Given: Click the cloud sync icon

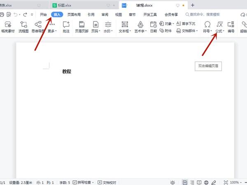Looking at the screenshot, I should (x=243, y=15).
